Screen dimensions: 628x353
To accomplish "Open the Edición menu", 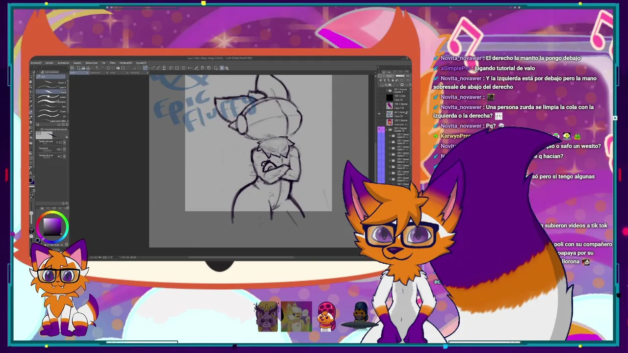I will coord(50,63).
